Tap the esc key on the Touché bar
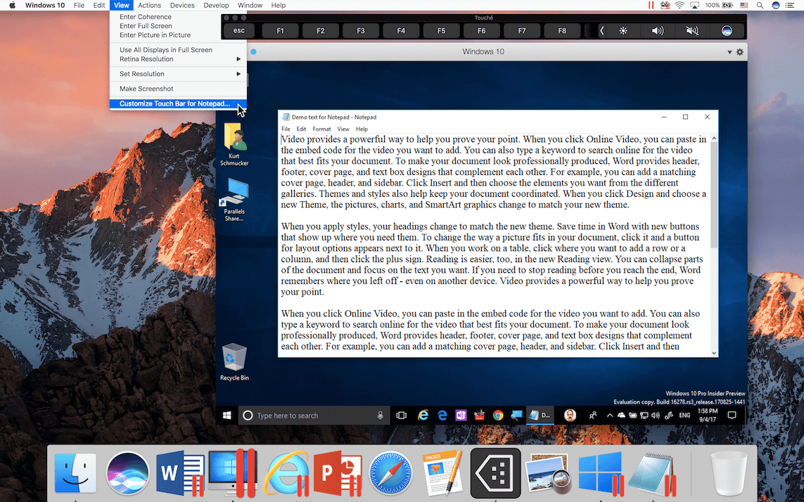 pyautogui.click(x=239, y=31)
